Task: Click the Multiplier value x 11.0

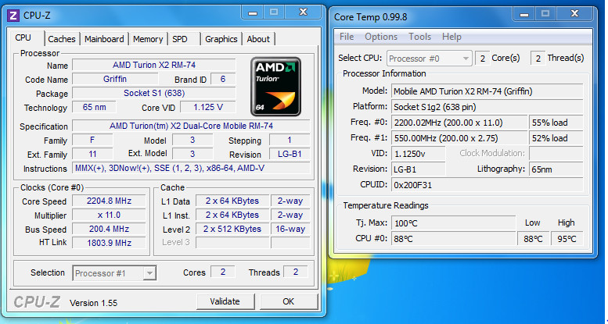Action: (109, 215)
